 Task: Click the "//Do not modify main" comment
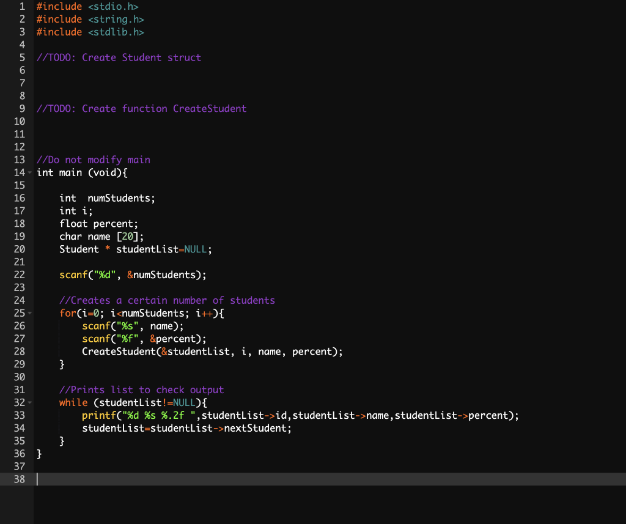point(94,160)
